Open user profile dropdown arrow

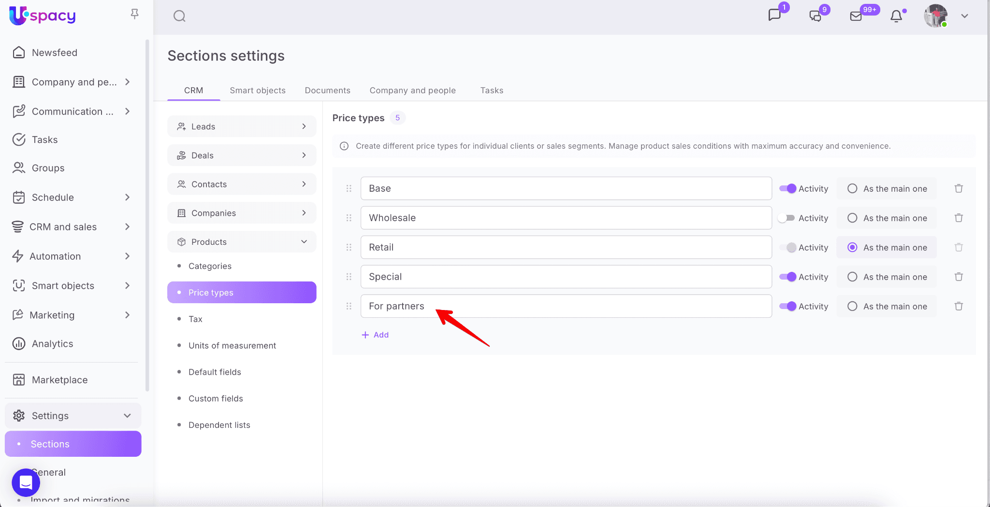pyautogui.click(x=964, y=16)
